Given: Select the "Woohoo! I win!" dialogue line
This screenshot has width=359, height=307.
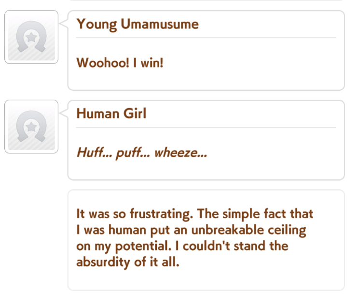Looking at the screenshot, I should [120, 63].
